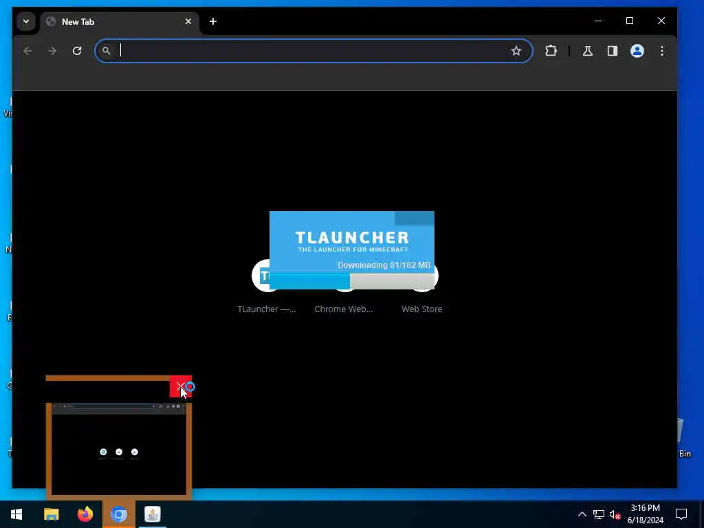Click the Chrome taskbar icon

coord(119,514)
